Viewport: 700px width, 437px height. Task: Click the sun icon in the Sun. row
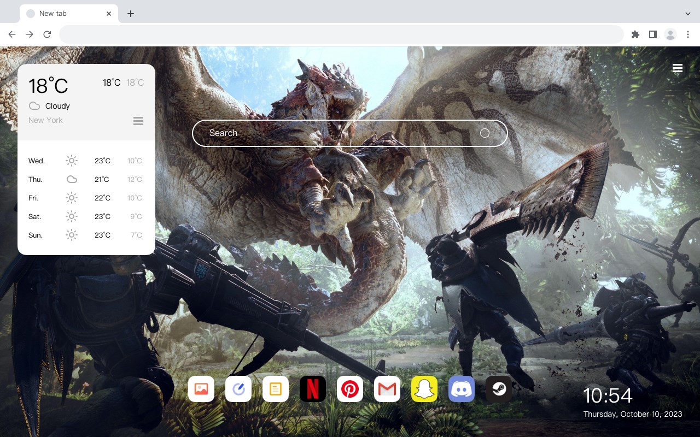[x=72, y=235]
